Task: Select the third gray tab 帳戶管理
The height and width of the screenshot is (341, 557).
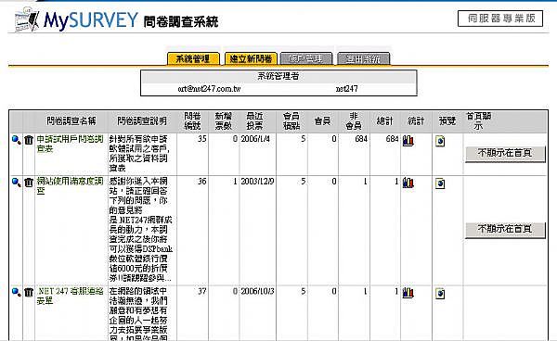Action: 306,59
